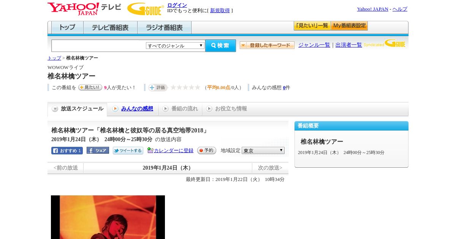Select the トップ navigation tab
This screenshot has height=239, width=456.
[67, 28]
